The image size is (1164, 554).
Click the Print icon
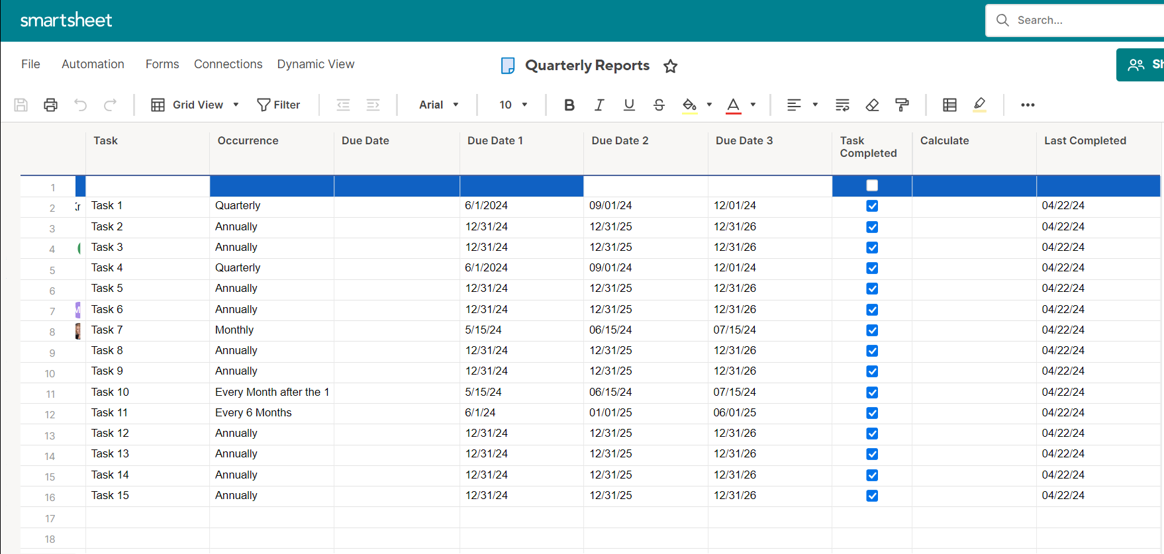(50, 105)
